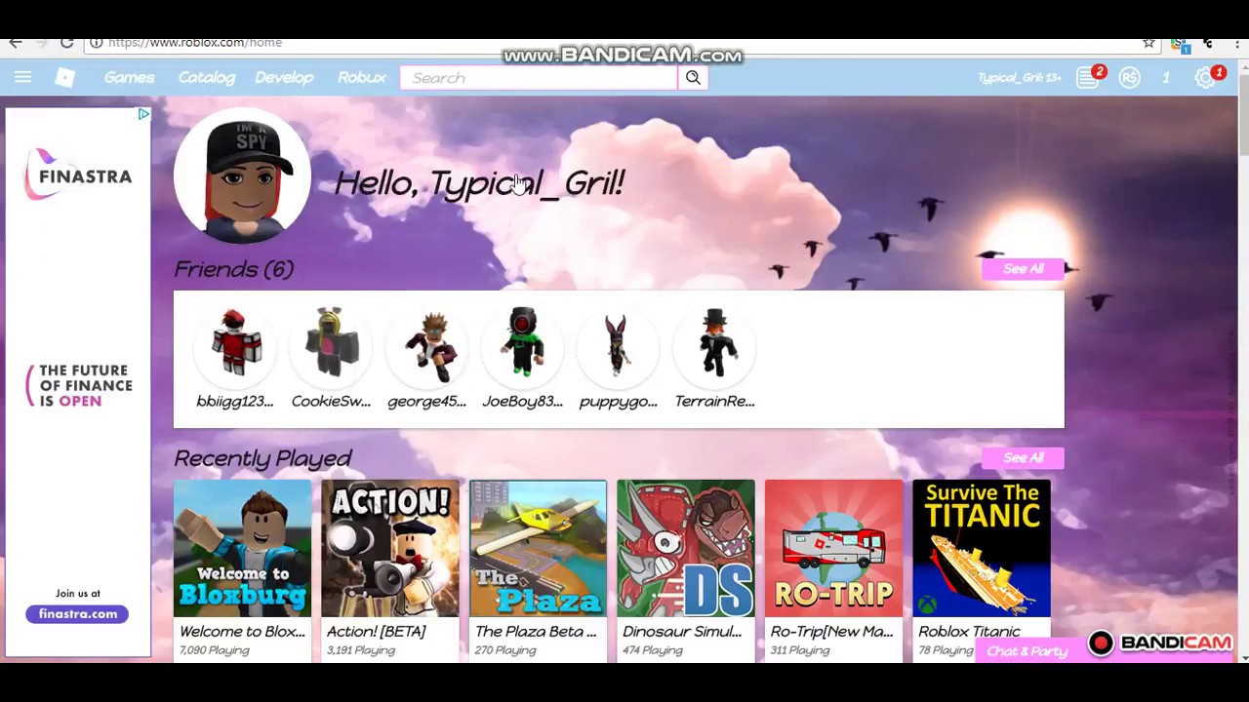Click the browser address bar URL
The image size is (1249, 702).
195,43
